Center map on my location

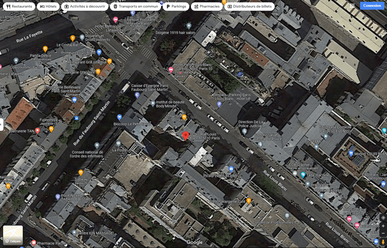click(x=383, y=218)
